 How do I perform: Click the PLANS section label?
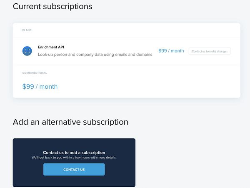pos(27,30)
